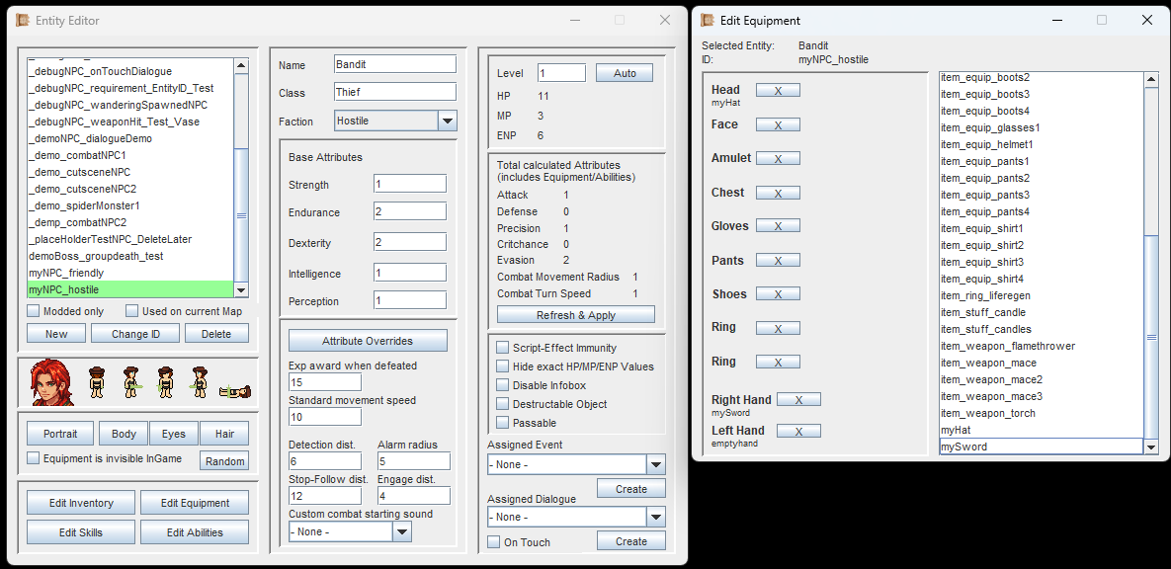Click the Strength attribute input field
The width and height of the screenshot is (1171, 569).
click(409, 184)
